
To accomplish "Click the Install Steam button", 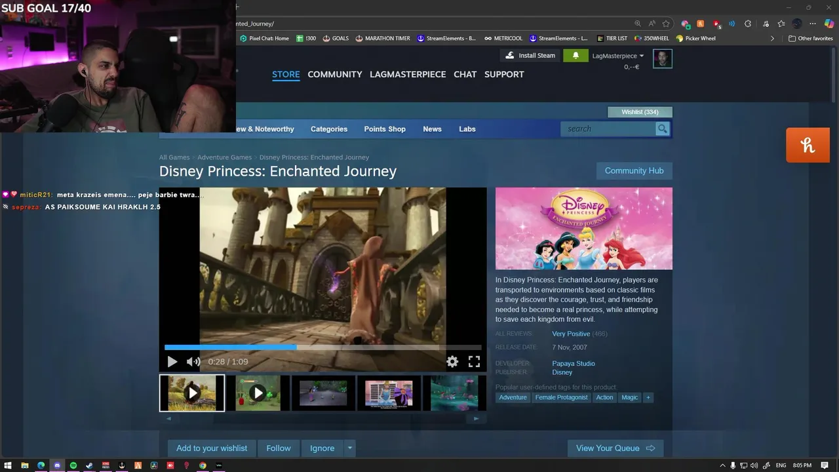I will click(x=530, y=56).
